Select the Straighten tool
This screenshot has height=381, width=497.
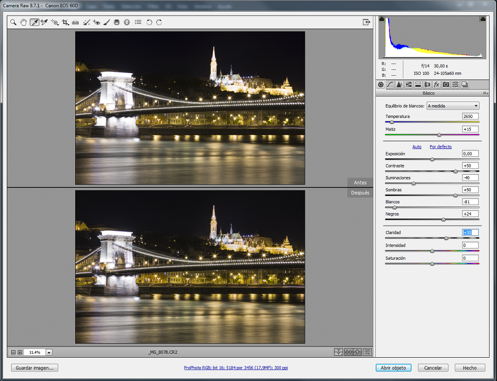75,22
